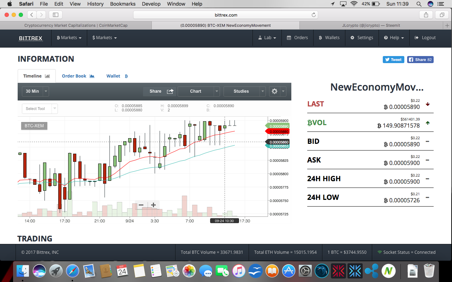Click Safari back button

point(32,15)
